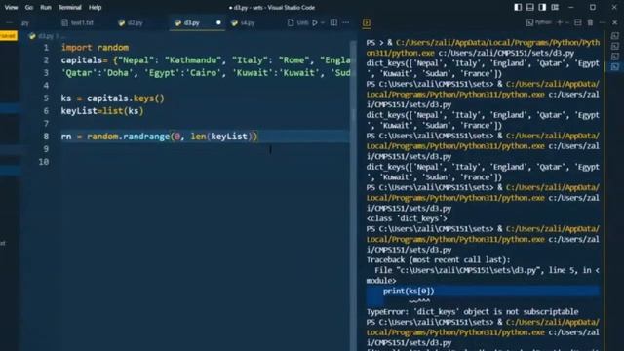Select the terminal panel tab icon
Image resolution: width=624 pixels, height=351 pixels.
click(x=367, y=22)
